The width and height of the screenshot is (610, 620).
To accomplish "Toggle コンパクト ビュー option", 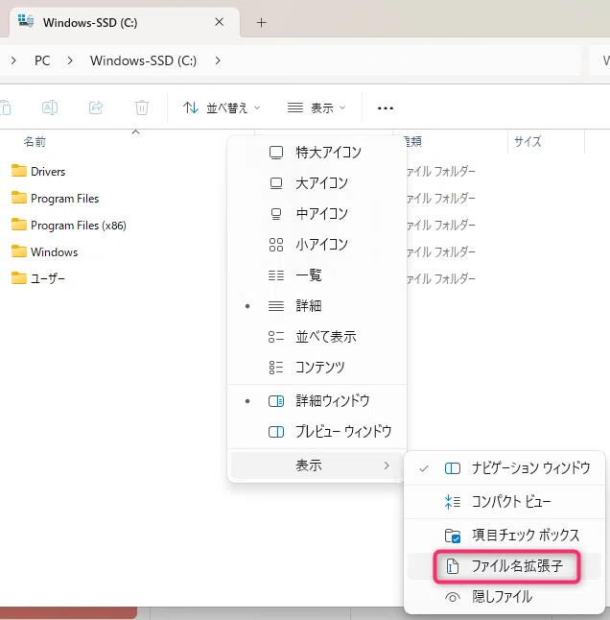I will (504, 502).
